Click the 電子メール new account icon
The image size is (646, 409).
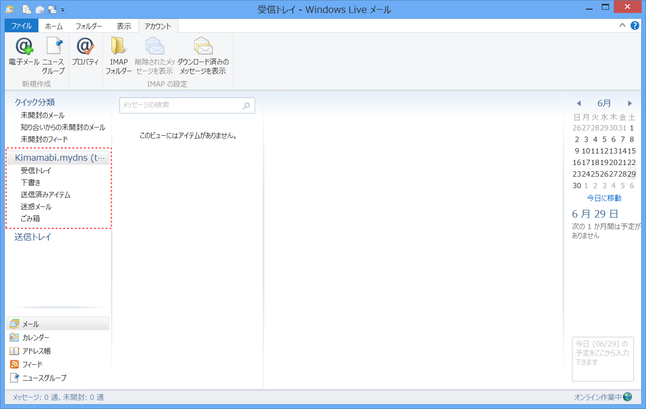(x=24, y=47)
